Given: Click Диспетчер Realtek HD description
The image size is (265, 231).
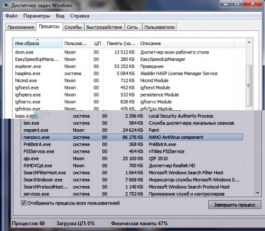Looking at the screenshot, I should pos(172,165).
